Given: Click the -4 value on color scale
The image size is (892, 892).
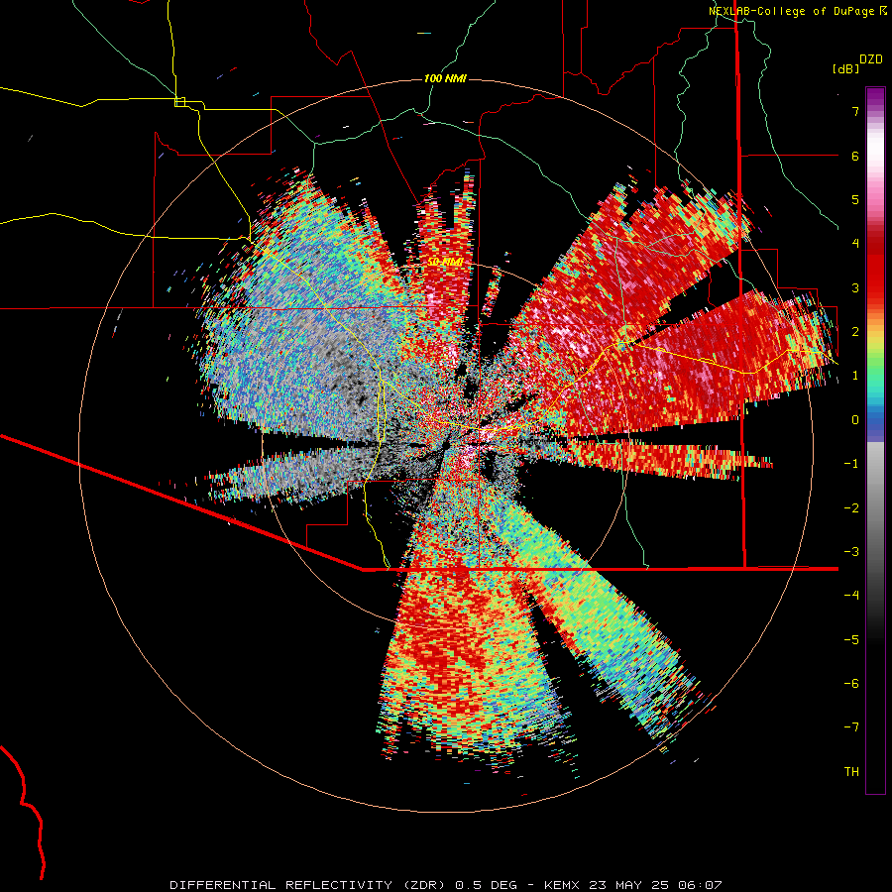Looking at the screenshot, I should coord(851,596).
